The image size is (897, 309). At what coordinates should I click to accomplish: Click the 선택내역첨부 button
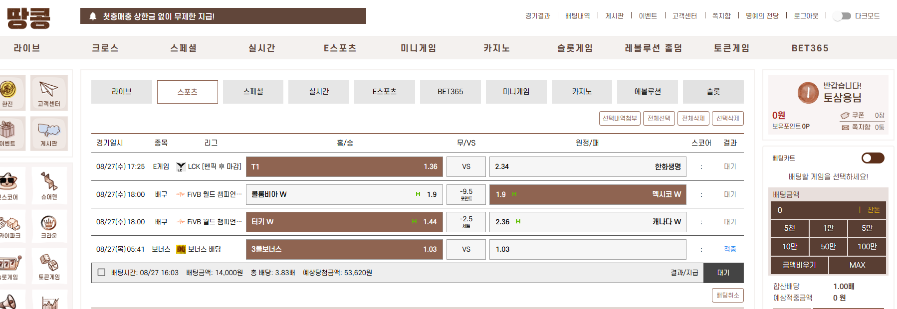[620, 118]
